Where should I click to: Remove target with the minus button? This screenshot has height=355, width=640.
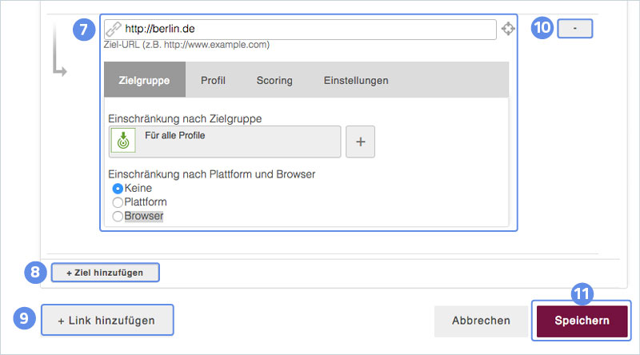[x=575, y=28]
